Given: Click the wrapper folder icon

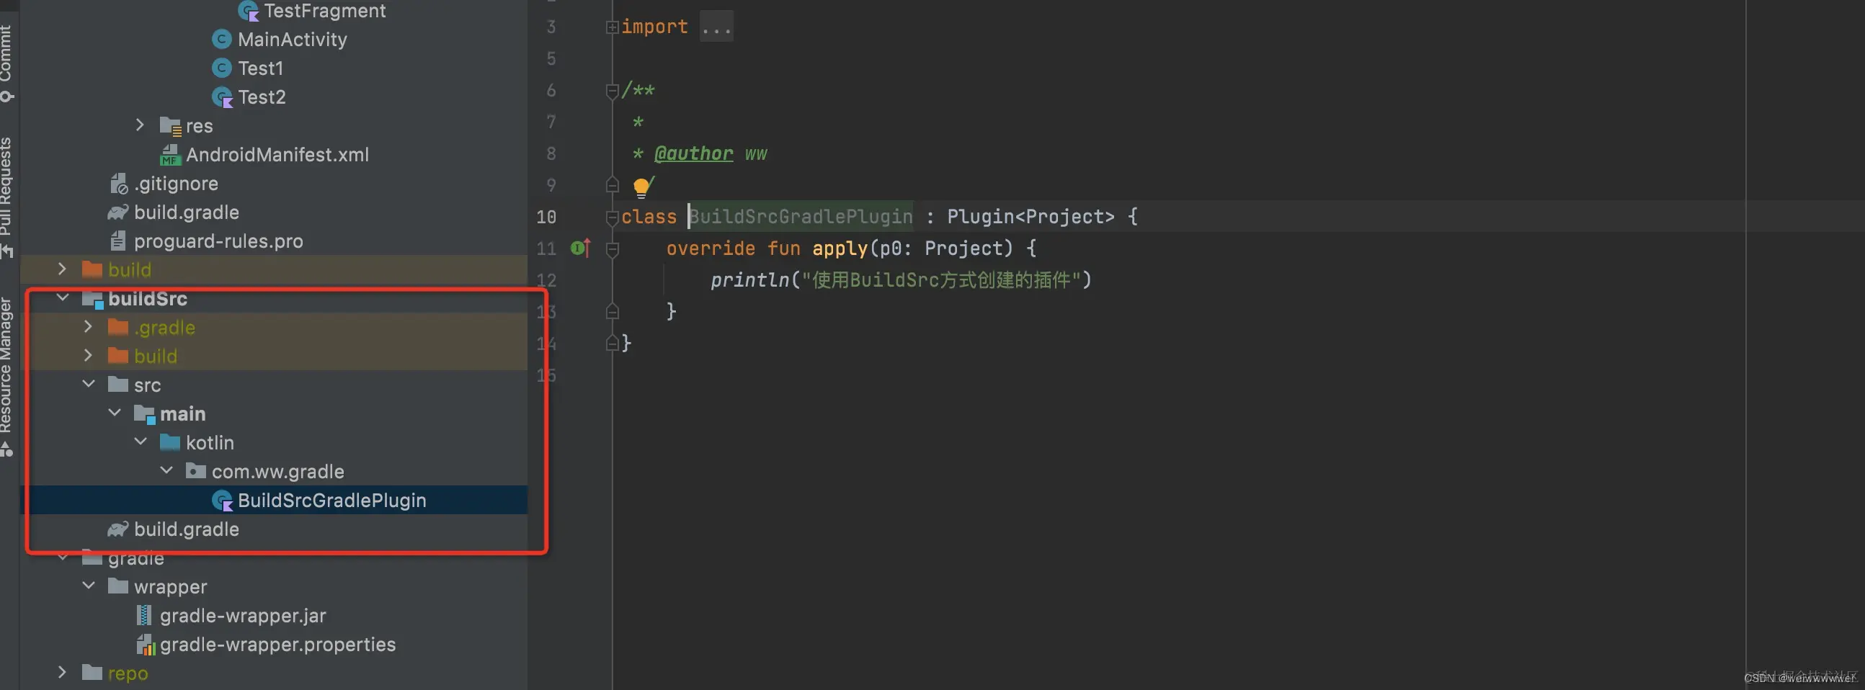Looking at the screenshot, I should 118,586.
